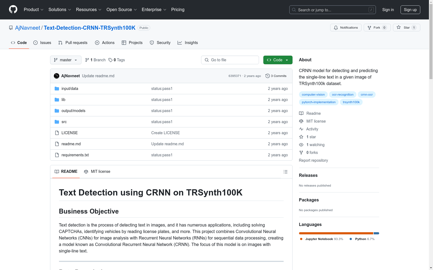Viewport: 433px width, 270px height.
Task: Expand the Solutions menu
Action: tap(60, 9)
